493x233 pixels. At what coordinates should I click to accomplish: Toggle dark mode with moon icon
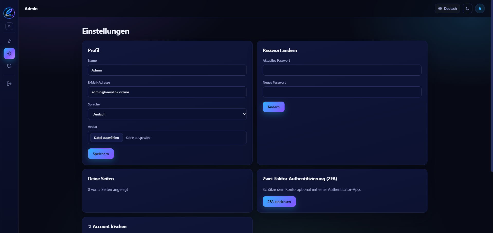[468, 8]
